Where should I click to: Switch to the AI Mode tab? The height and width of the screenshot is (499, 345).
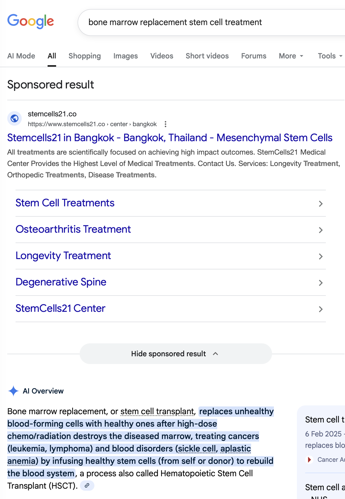[x=21, y=56]
